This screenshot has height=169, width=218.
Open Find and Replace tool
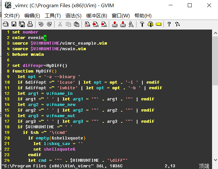click(x=87, y=24)
